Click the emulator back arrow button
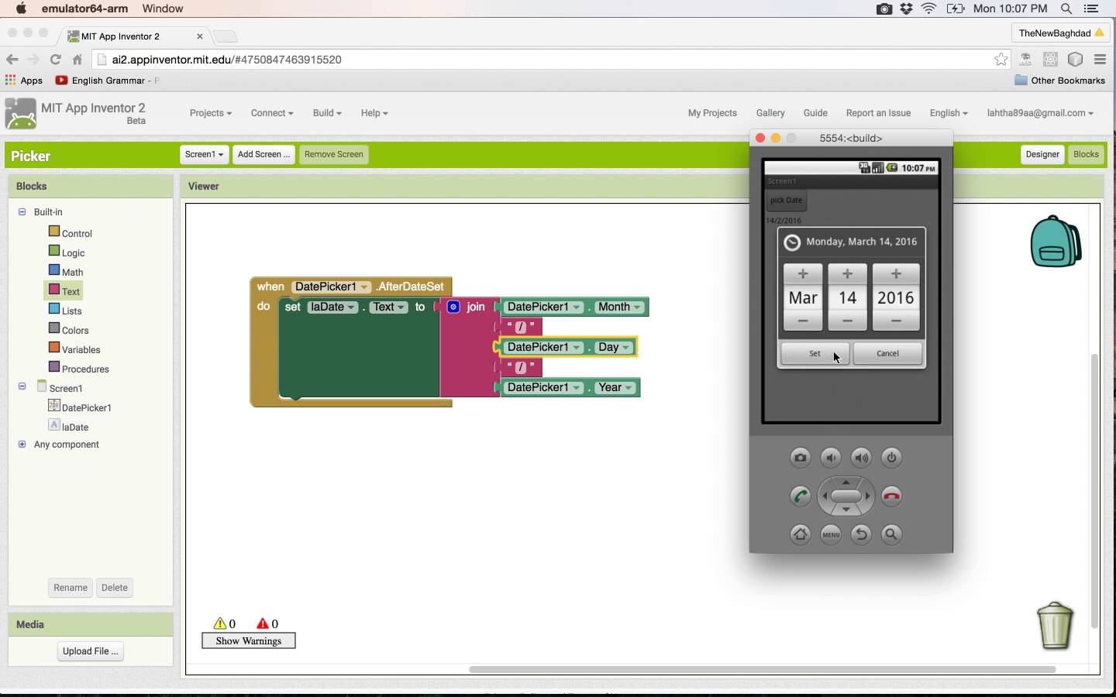1116x697 pixels. coord(861,534)
